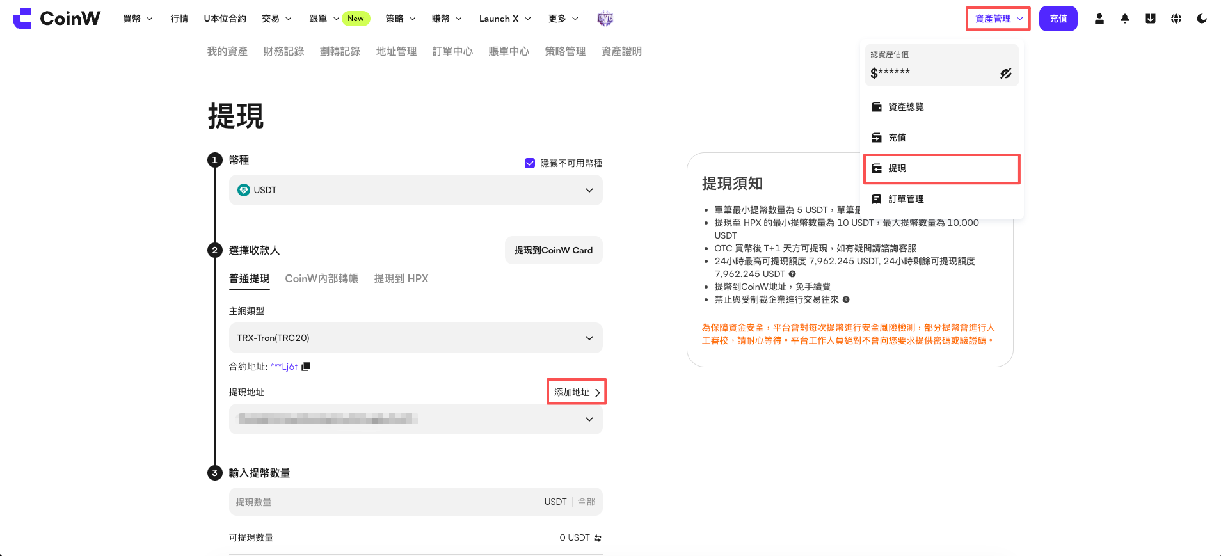The image size is (1221, 556).
Task: Click the New badge beside 跟單
Action: click(x=356, y=19)
